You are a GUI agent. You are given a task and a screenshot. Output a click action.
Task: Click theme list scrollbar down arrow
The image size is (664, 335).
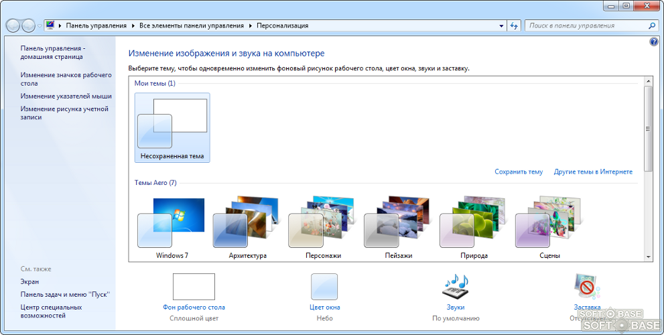tap(648, 257)
